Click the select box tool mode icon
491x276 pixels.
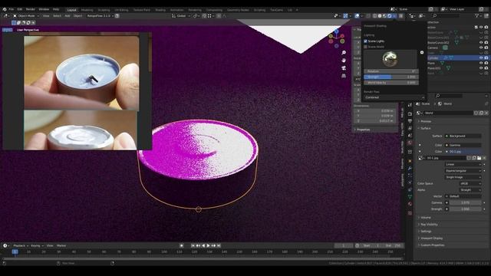coord(14,22)
